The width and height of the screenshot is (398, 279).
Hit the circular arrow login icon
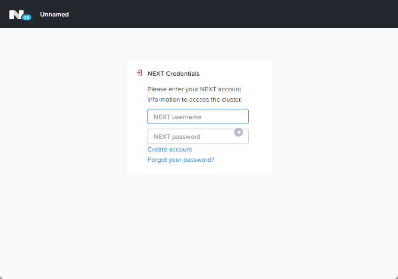point(238,132)
